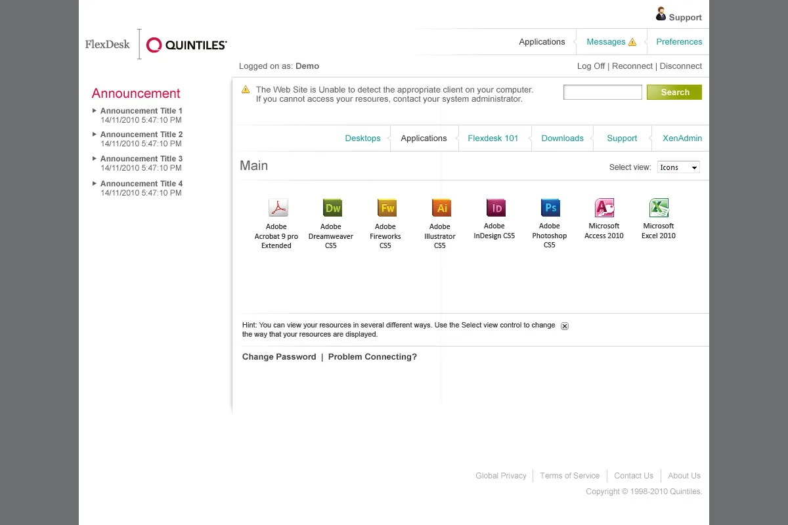Select the Applications sub-tab

(x=424, y=138)
